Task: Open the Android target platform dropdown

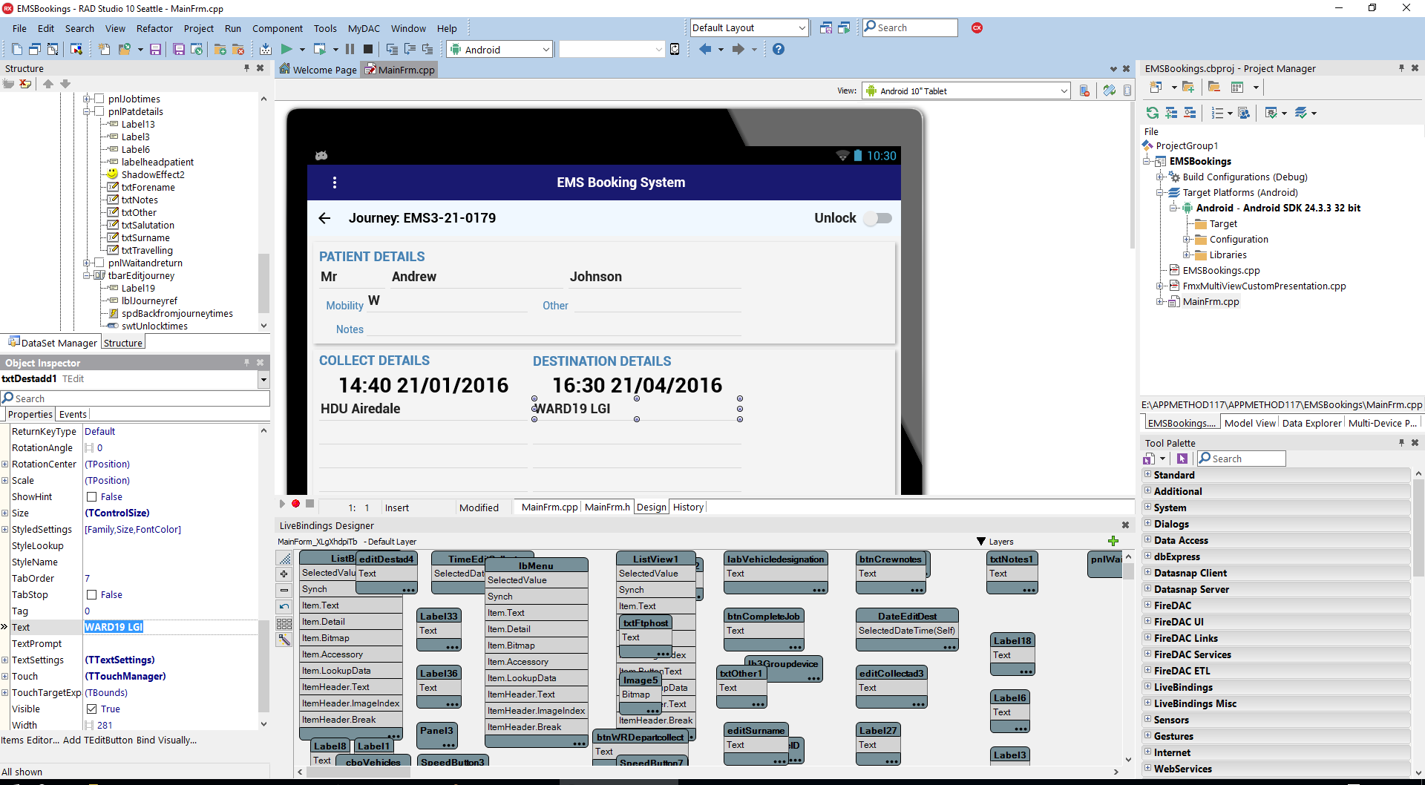Action: click(546, 50)
